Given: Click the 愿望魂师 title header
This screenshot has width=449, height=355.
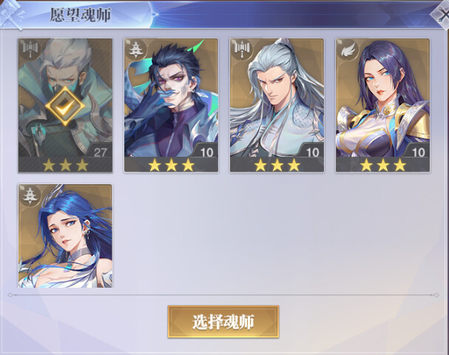Looking at the screenshot, I should [81, 15].
